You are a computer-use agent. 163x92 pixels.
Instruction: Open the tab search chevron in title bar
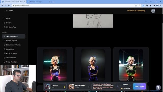146,2
